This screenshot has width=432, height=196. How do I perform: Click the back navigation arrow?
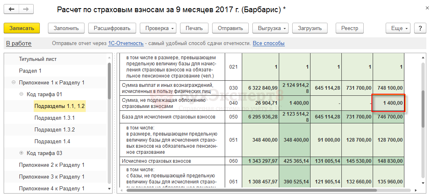tap(11, 9)
